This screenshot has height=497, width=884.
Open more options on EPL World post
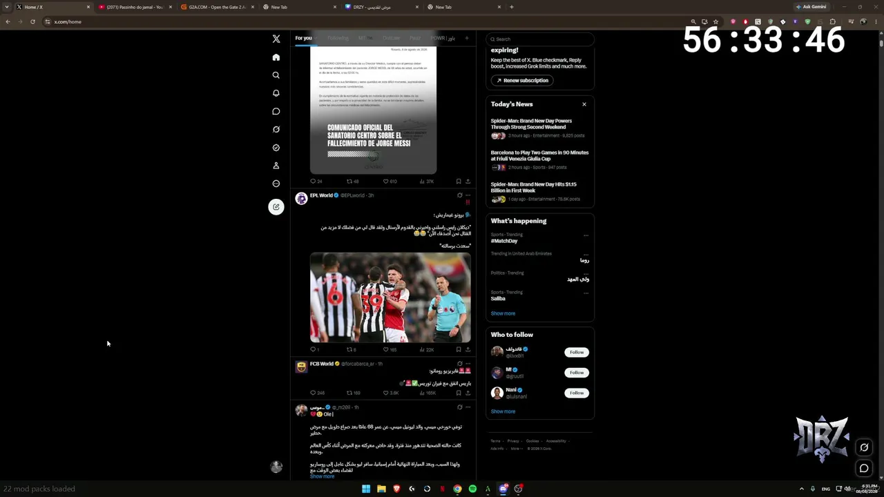468,195
